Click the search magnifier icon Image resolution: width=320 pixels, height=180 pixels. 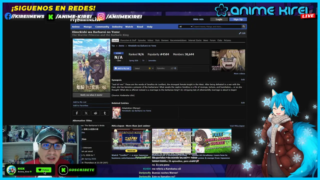[x=243, y=26]
